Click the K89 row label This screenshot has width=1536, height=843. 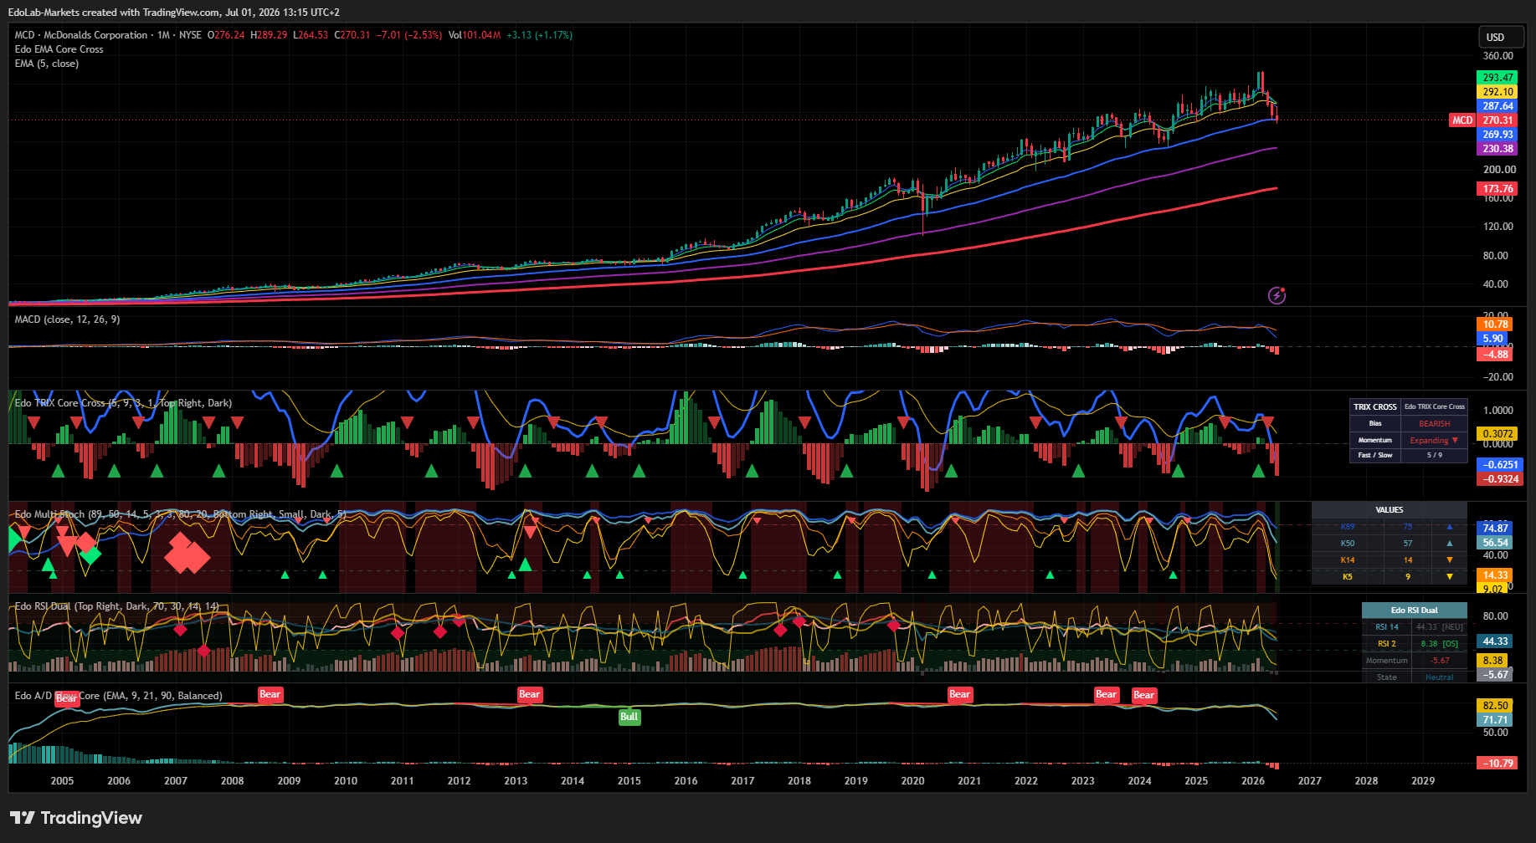[x=1348, y=527]
